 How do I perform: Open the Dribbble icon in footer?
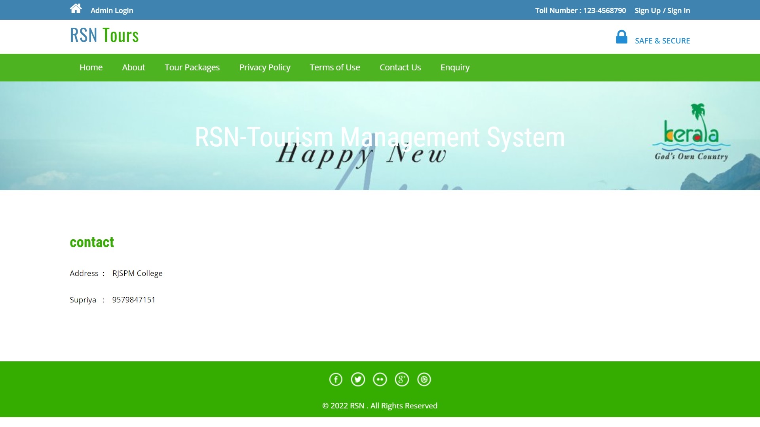(424, 380)
